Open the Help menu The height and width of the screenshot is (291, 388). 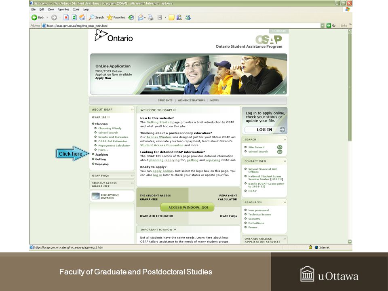point(86,9)
